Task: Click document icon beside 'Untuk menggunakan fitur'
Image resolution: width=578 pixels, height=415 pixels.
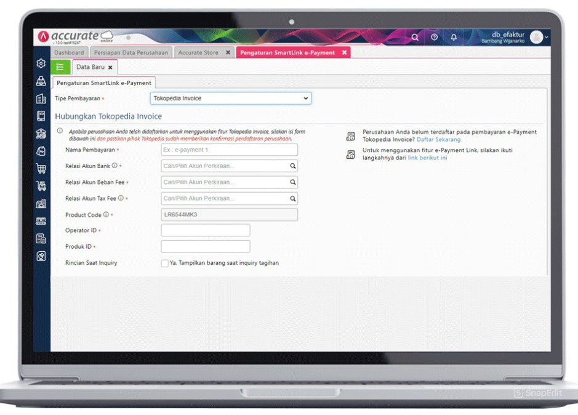Action: pos(351,154)
